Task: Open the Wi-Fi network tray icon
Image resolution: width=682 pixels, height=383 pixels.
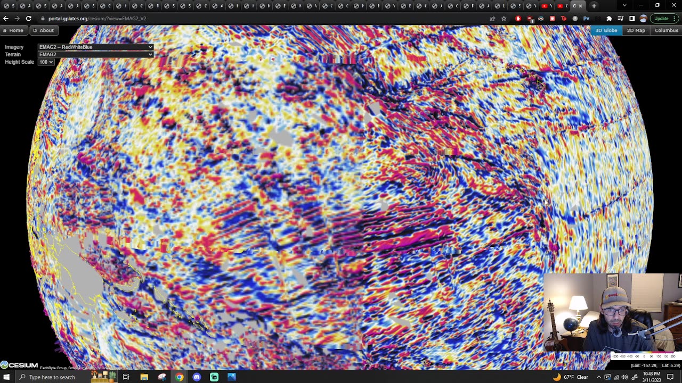Action: [x=616, y=377]
